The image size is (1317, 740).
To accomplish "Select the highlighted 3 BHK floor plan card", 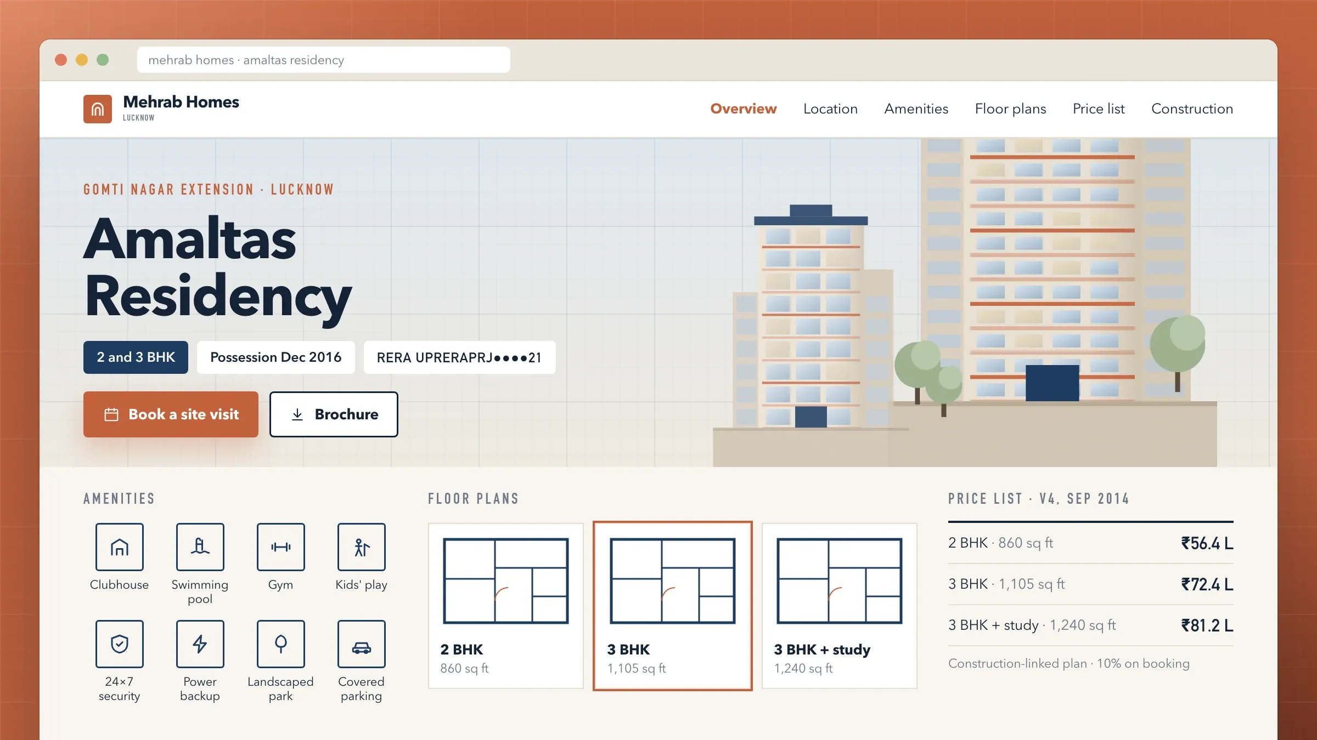I will pos(673,606).
